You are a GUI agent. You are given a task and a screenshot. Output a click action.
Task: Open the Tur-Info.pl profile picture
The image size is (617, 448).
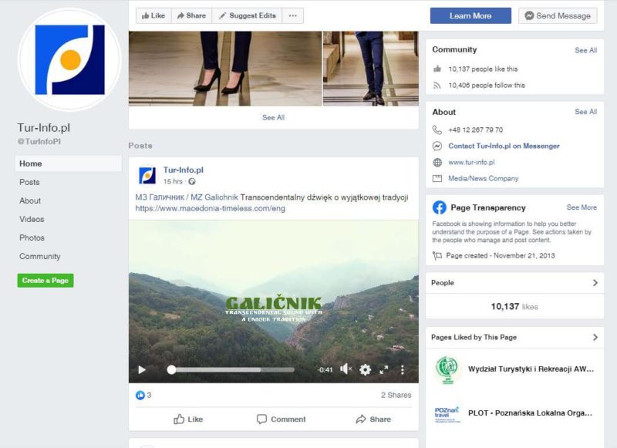[69, 60]
